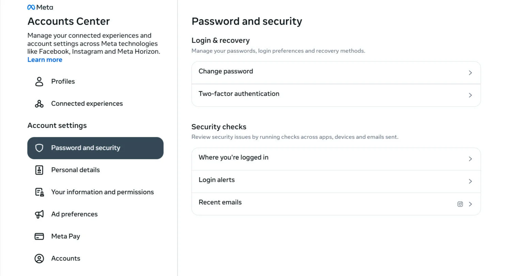
Task: Expand the Change password row chevron
Action: point(470,72)
